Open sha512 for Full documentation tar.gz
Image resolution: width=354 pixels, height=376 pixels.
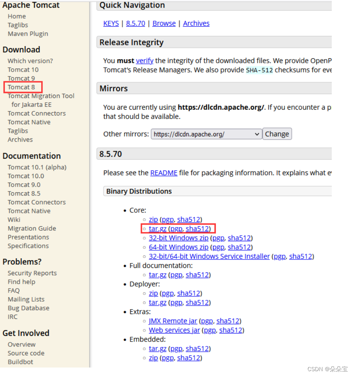coord(197,275)
